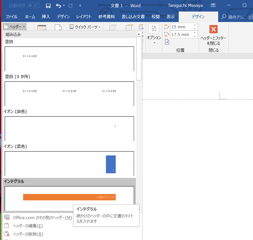253x240 pixels.
Task: Click the gallery scrollbar up arrow
Action: (x=139, y=34)
